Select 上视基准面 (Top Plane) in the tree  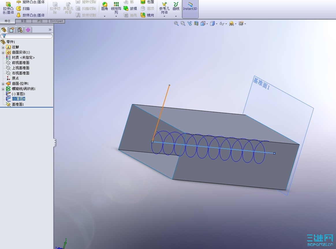click(18, 68)
